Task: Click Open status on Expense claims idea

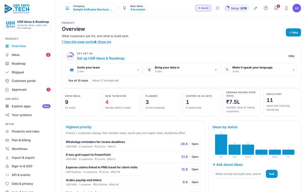Action: (x=195, y=169)
